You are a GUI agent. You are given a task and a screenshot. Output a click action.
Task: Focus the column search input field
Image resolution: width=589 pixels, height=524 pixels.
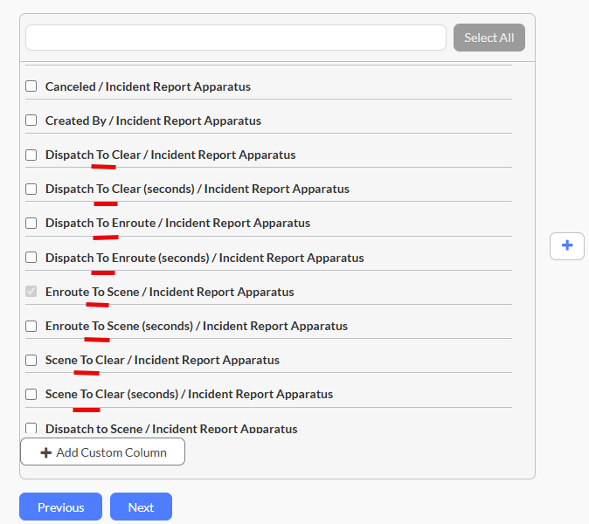point(236,38)
